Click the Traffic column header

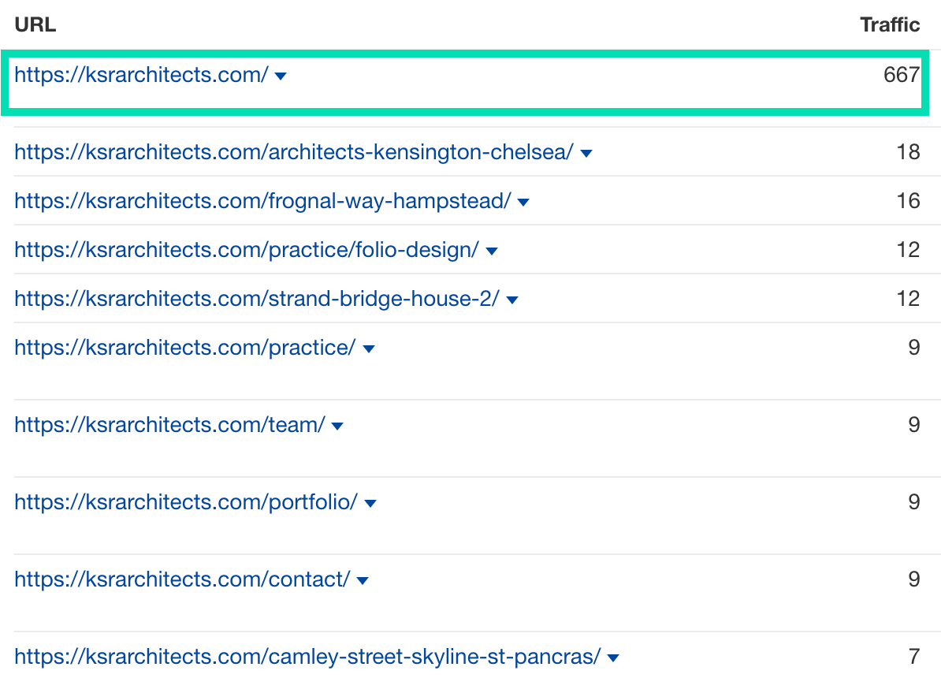pos(890,24)
